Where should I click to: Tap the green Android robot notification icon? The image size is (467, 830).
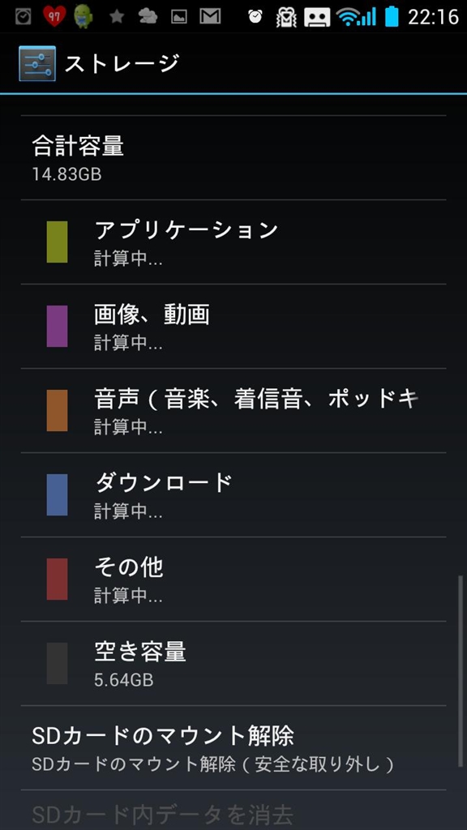[x=84, y=16]
